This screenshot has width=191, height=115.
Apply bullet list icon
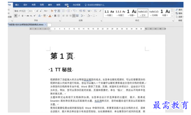[x=63, y=11]
